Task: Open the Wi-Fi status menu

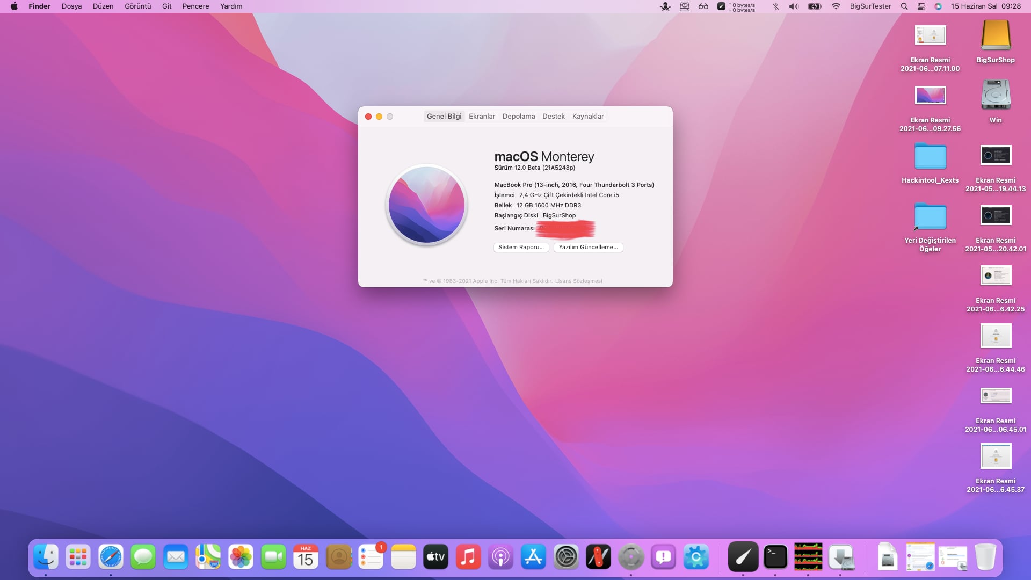Action: 836,6
